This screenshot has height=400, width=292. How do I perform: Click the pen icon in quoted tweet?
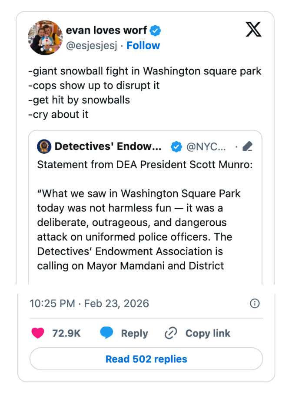click(248, 147)
